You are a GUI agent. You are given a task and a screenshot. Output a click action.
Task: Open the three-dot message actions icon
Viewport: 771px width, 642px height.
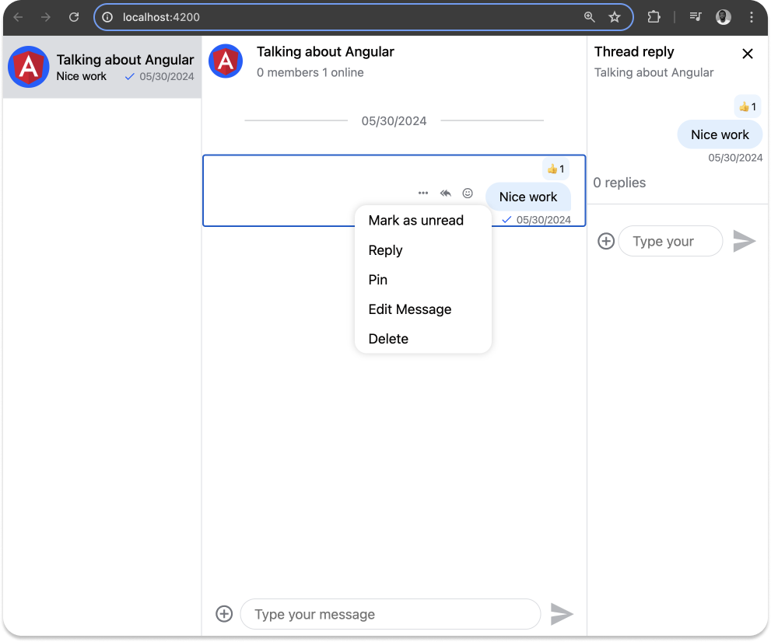pyautogui.click(x=423, y=193)
